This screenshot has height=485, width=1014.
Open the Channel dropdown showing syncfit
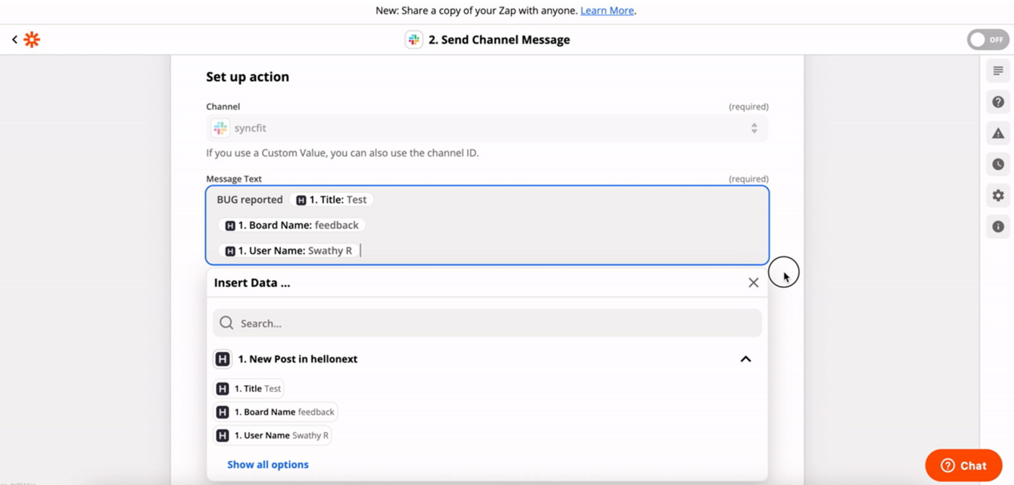point(487,128)
